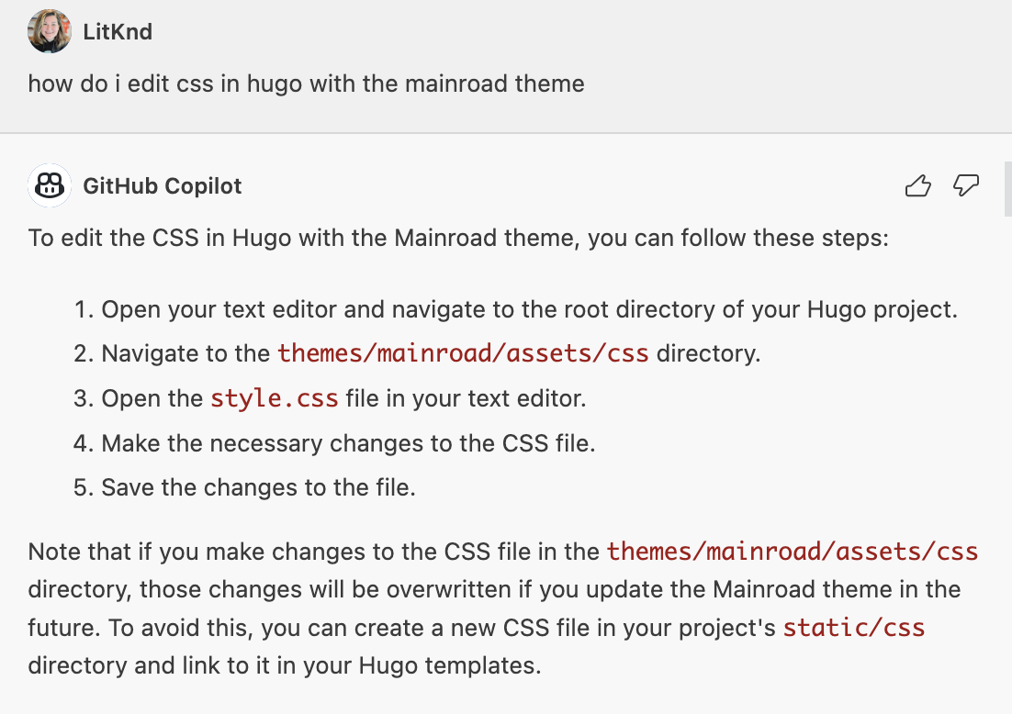Image resolution: width=1012 pixels, height=714 pixels.
Task: Click the themes/mainroad/assets/css text in the note
Action: click(792, 552)
